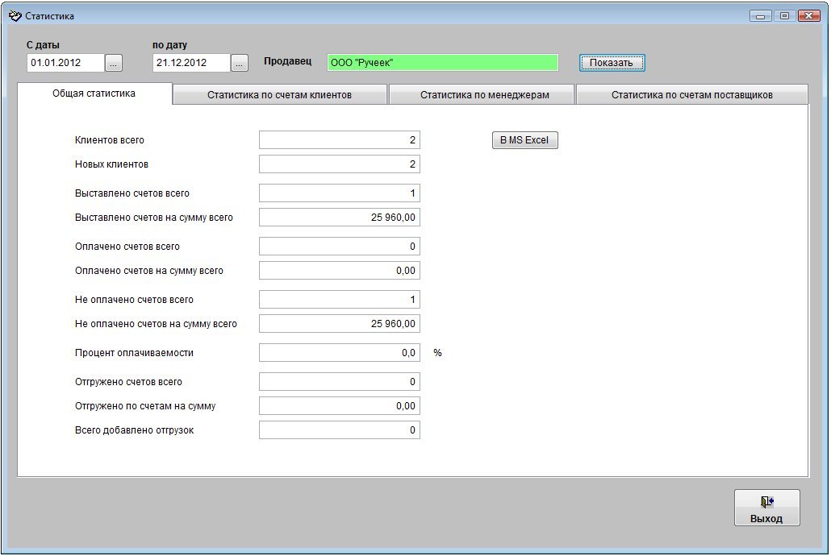
Task: Switch to Общая статистика tab
Action: pyautogui.click(x=94, y=93)
